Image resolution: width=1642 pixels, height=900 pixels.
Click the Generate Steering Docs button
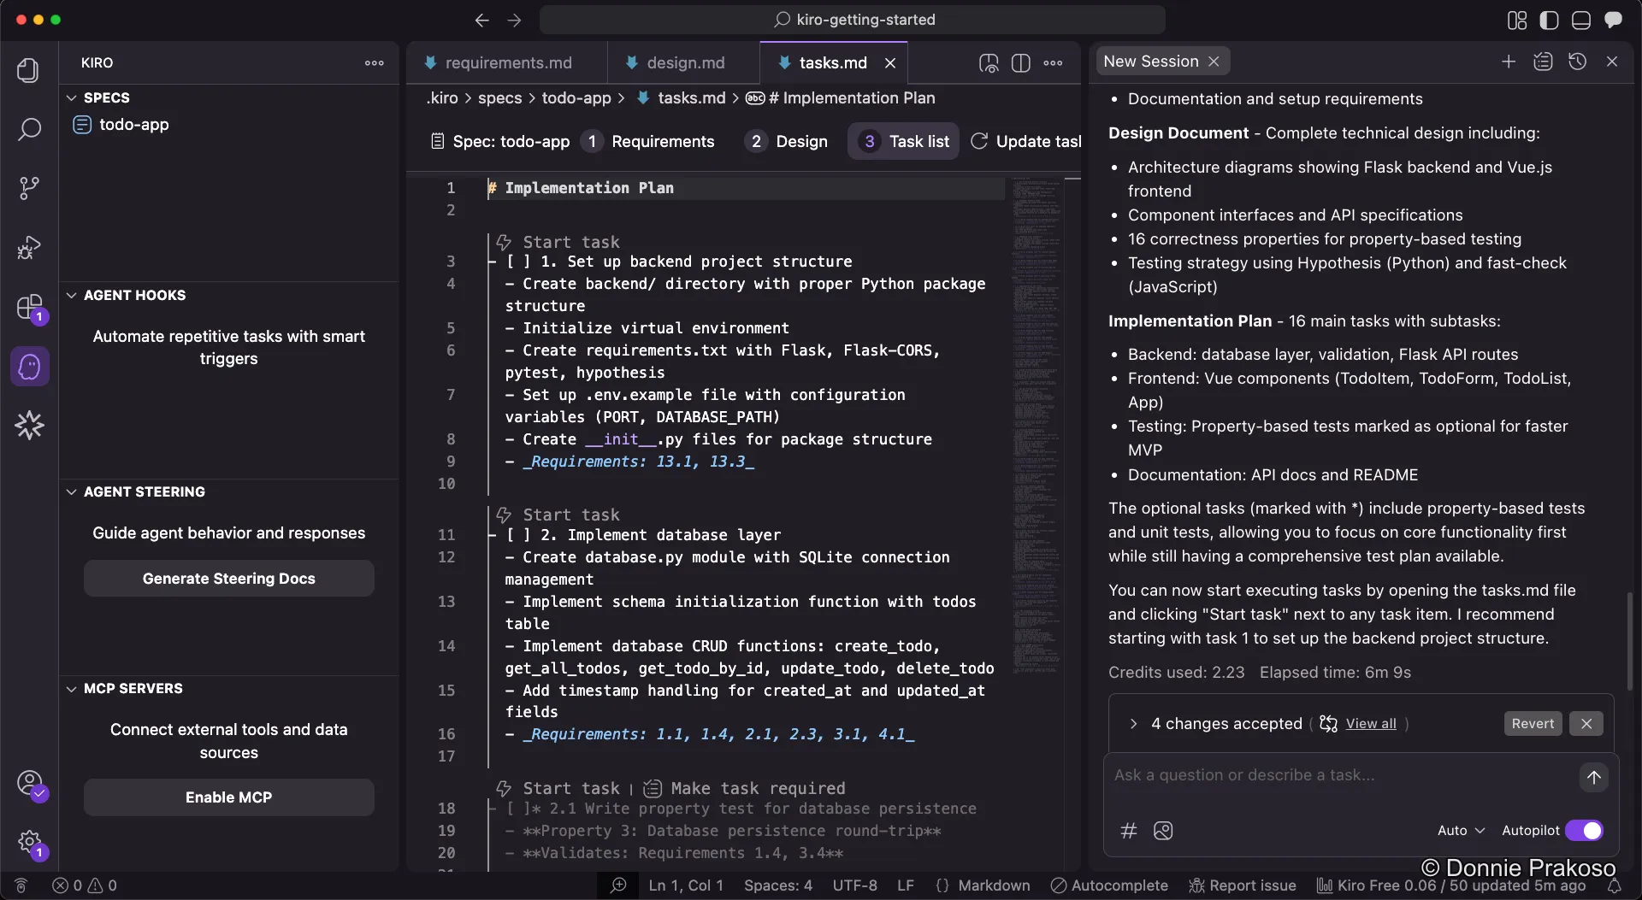pyautogui.click(x=228, y=579)
